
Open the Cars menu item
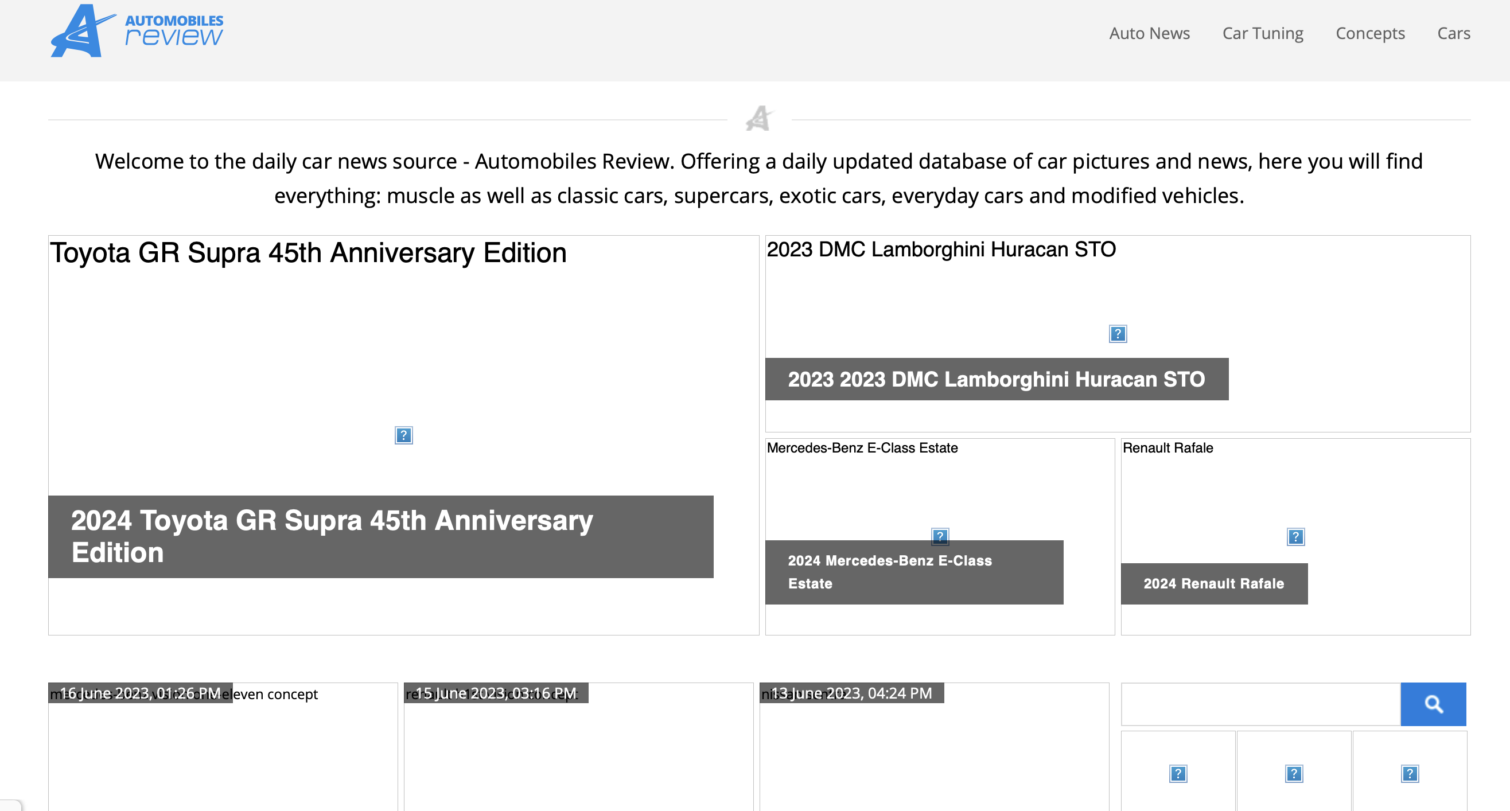click(1453, 33)
